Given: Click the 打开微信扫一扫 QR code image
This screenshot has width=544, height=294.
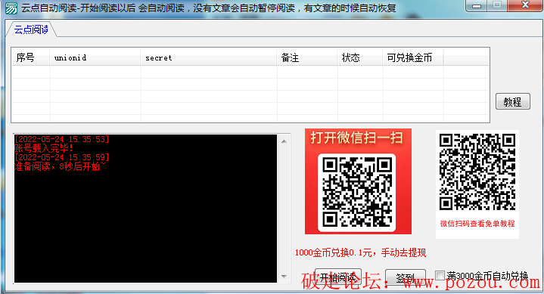Looking at the screenshot, I should [358, 181].
